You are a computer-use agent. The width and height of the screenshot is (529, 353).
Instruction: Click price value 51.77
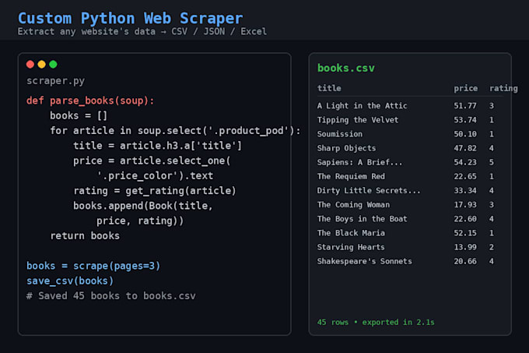[465, 106]
